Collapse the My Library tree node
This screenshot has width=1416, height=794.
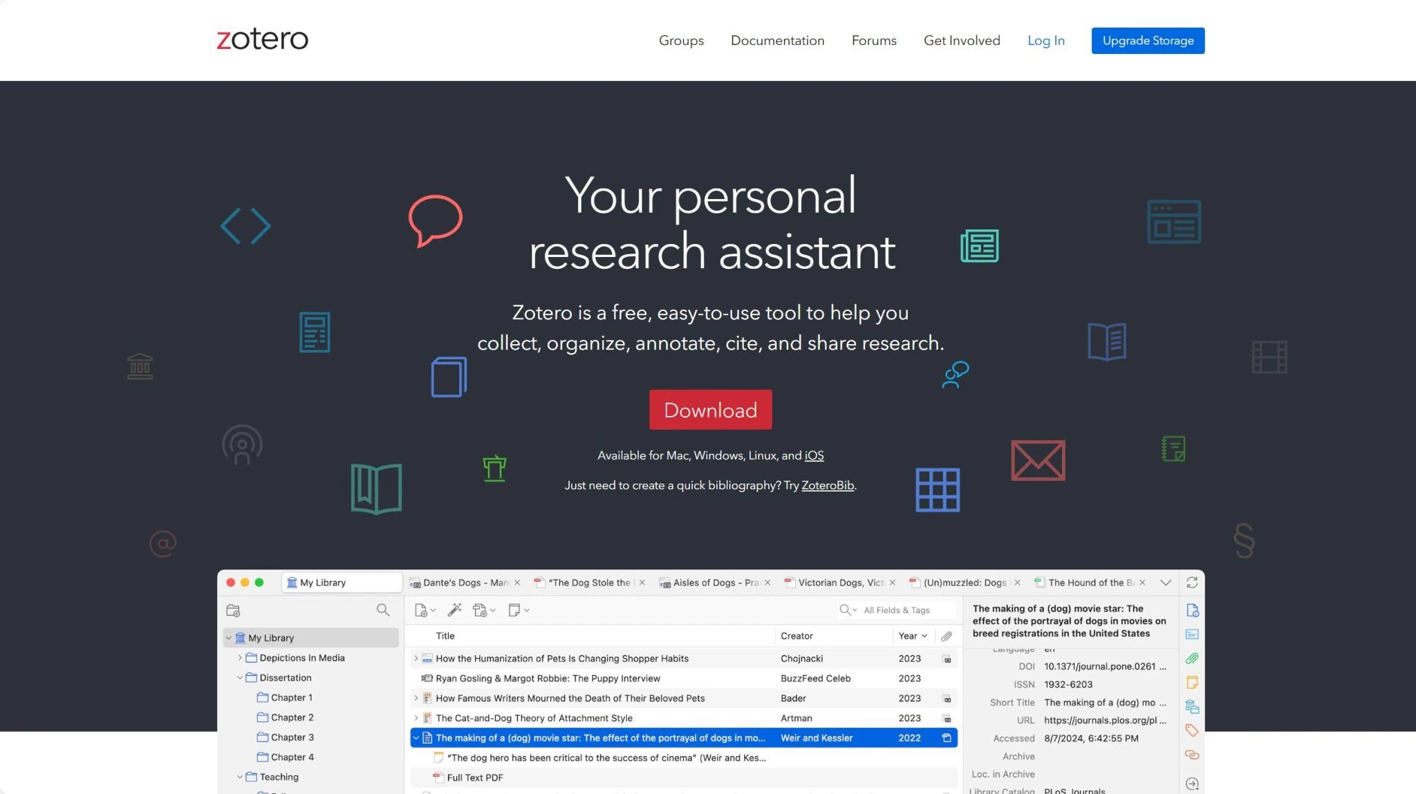[229, 638]
